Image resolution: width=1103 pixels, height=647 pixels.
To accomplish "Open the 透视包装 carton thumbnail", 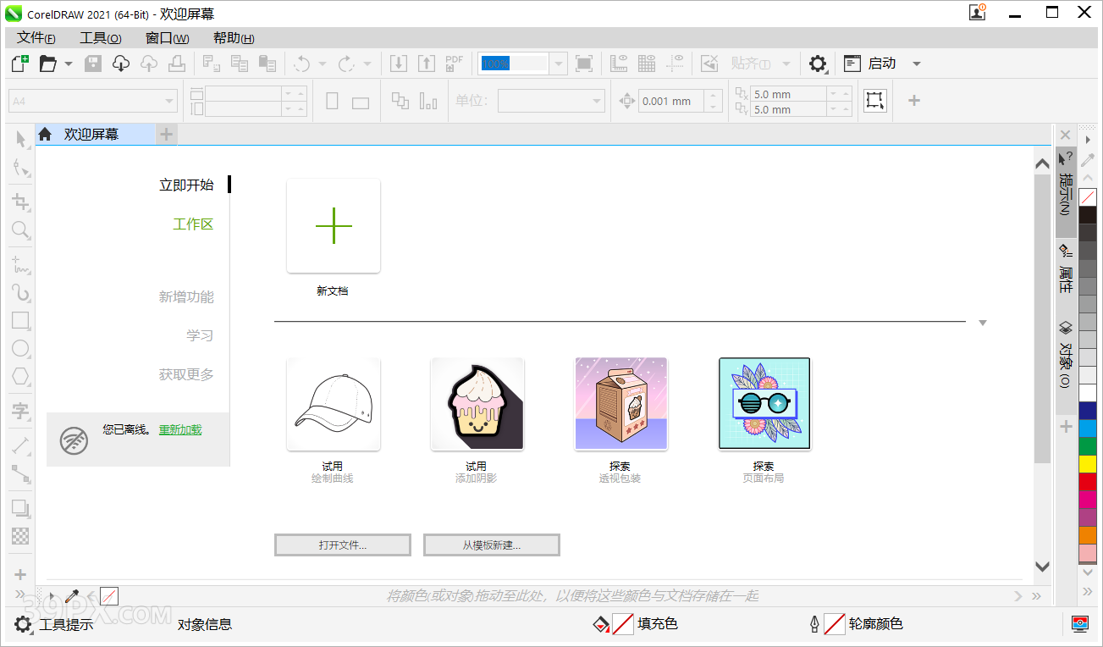I will (x=621, y=404).
